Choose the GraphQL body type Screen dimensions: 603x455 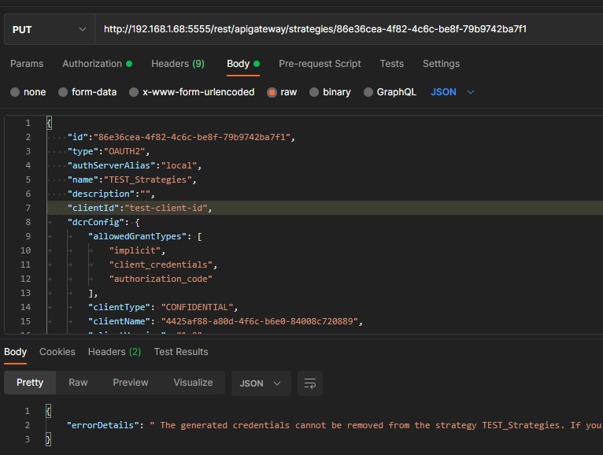[368, 92]
